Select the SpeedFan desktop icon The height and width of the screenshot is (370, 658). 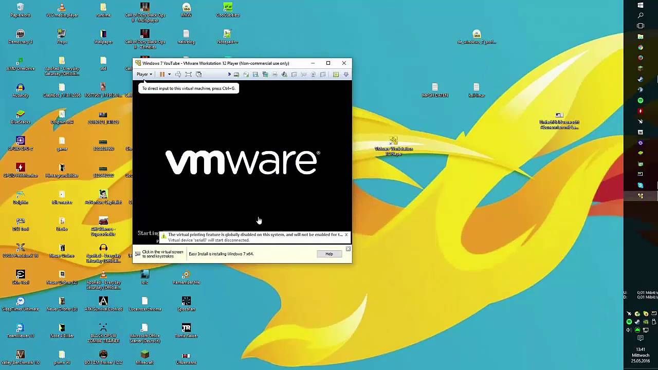click(186, 304)
